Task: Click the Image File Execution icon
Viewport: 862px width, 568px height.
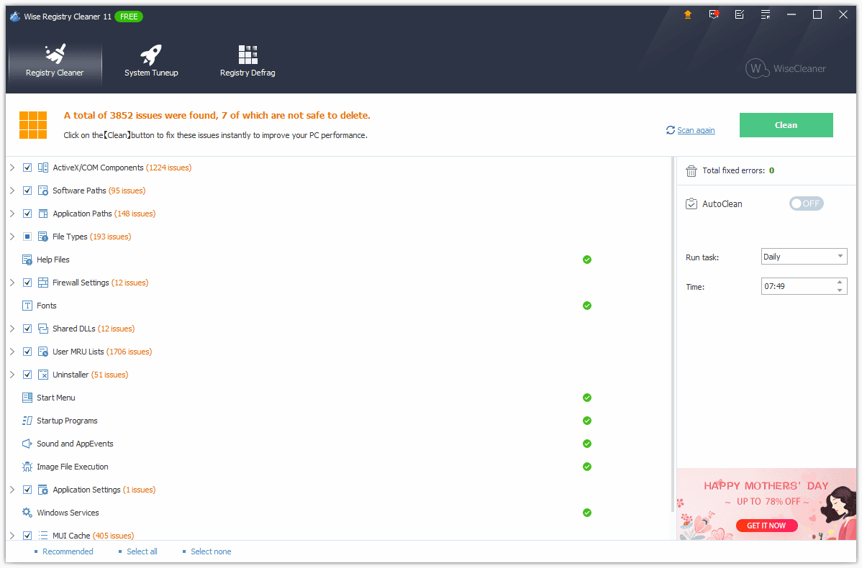Action: point(27,467)
